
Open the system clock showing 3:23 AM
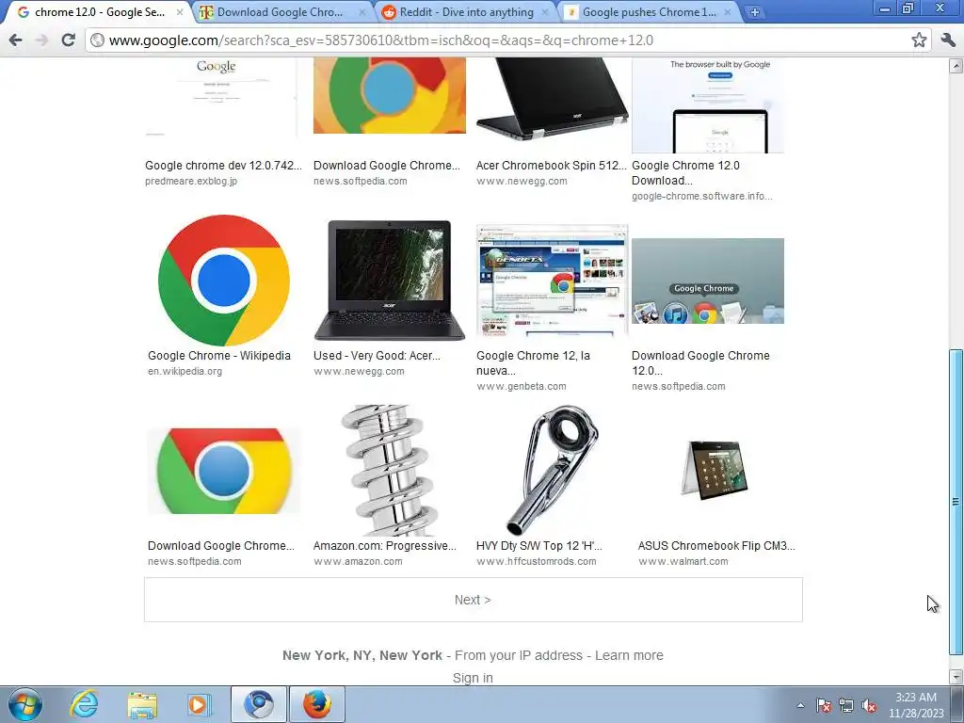coord(915,704)
